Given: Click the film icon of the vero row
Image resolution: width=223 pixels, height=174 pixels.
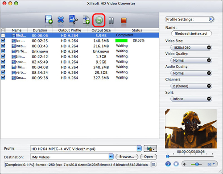Looking at the screenshot, I should [x=13, y=72].
